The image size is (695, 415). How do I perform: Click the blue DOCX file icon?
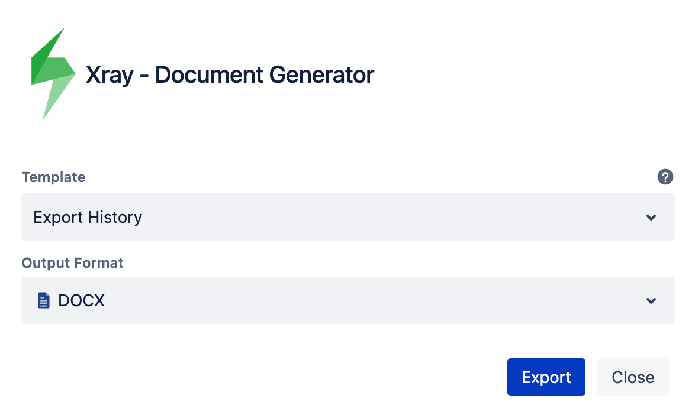tap(43, 300)
